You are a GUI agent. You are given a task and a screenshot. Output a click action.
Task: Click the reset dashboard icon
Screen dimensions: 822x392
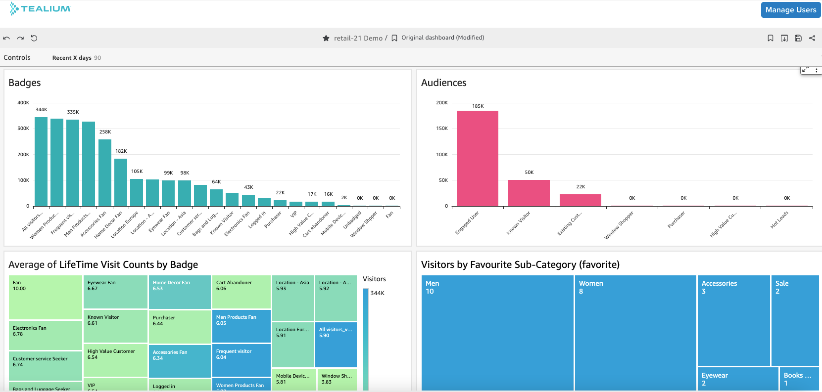point(34,38)
